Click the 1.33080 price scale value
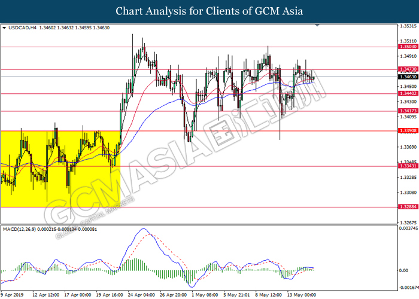The height and width of the screenshot is (299, 419). coord(408,192)
